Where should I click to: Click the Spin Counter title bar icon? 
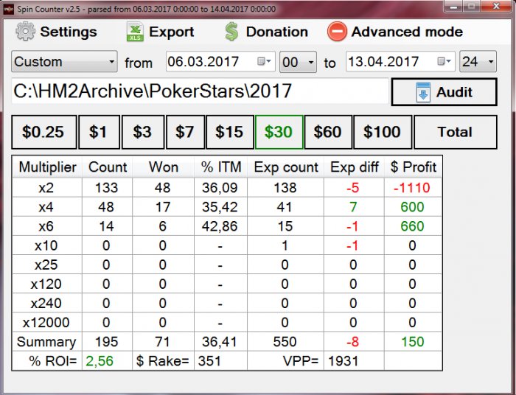9,9
